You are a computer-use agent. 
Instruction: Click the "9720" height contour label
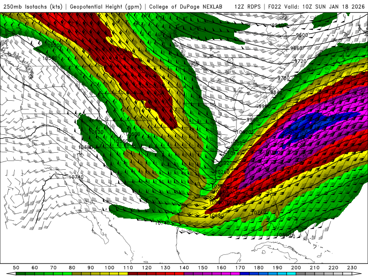tap(300, 61)
